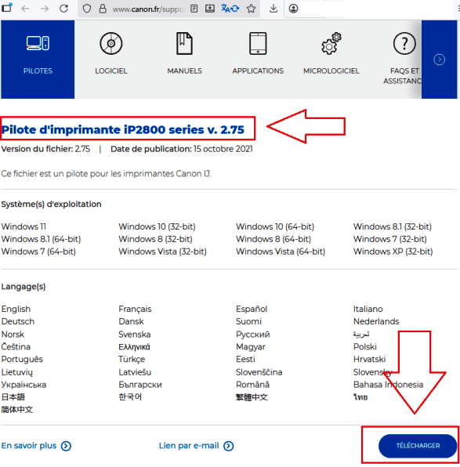
Task: Bookmark page with the star icon
Action: pyautogui.click(x=251, y=9)
